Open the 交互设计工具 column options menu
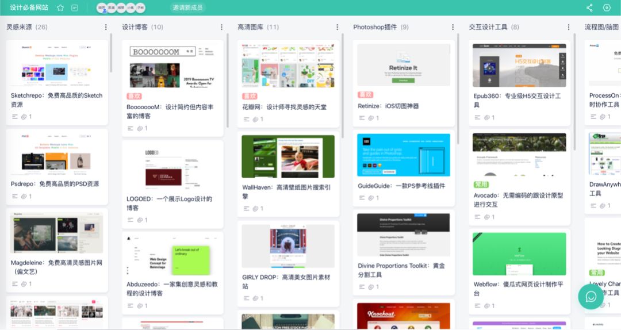Image resolution: width=621 pixels, height=330 pixels. point(568,27)
